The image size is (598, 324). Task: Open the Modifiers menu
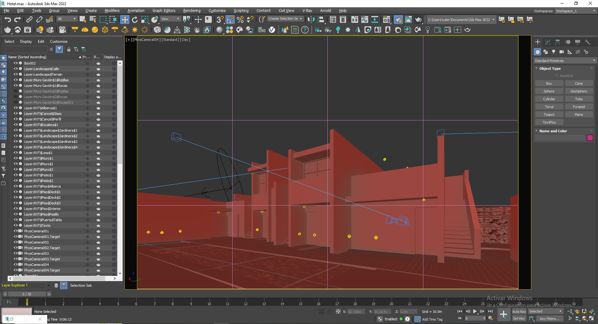[x=112, y=11]
